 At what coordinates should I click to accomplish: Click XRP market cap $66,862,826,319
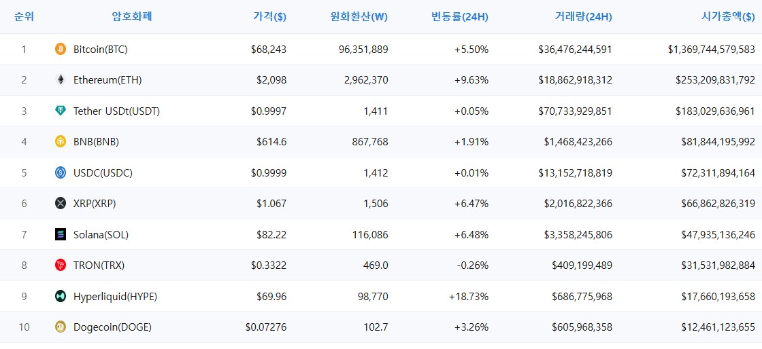point(718,204)
